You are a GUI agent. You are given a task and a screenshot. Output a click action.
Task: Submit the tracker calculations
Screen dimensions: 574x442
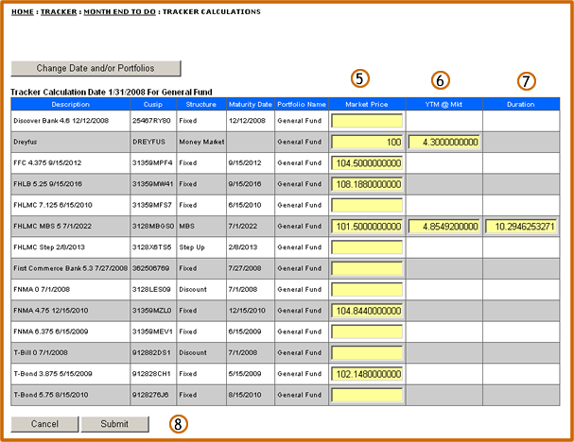(x=114, y=424)
